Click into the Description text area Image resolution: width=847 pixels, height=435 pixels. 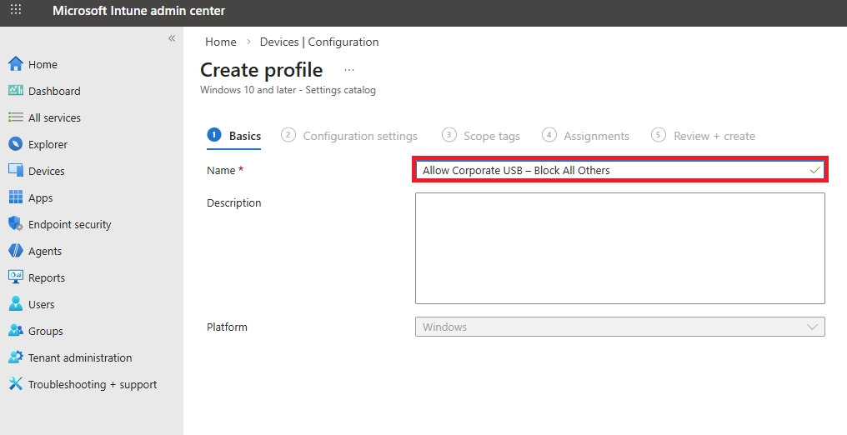(x=619, y=248)
